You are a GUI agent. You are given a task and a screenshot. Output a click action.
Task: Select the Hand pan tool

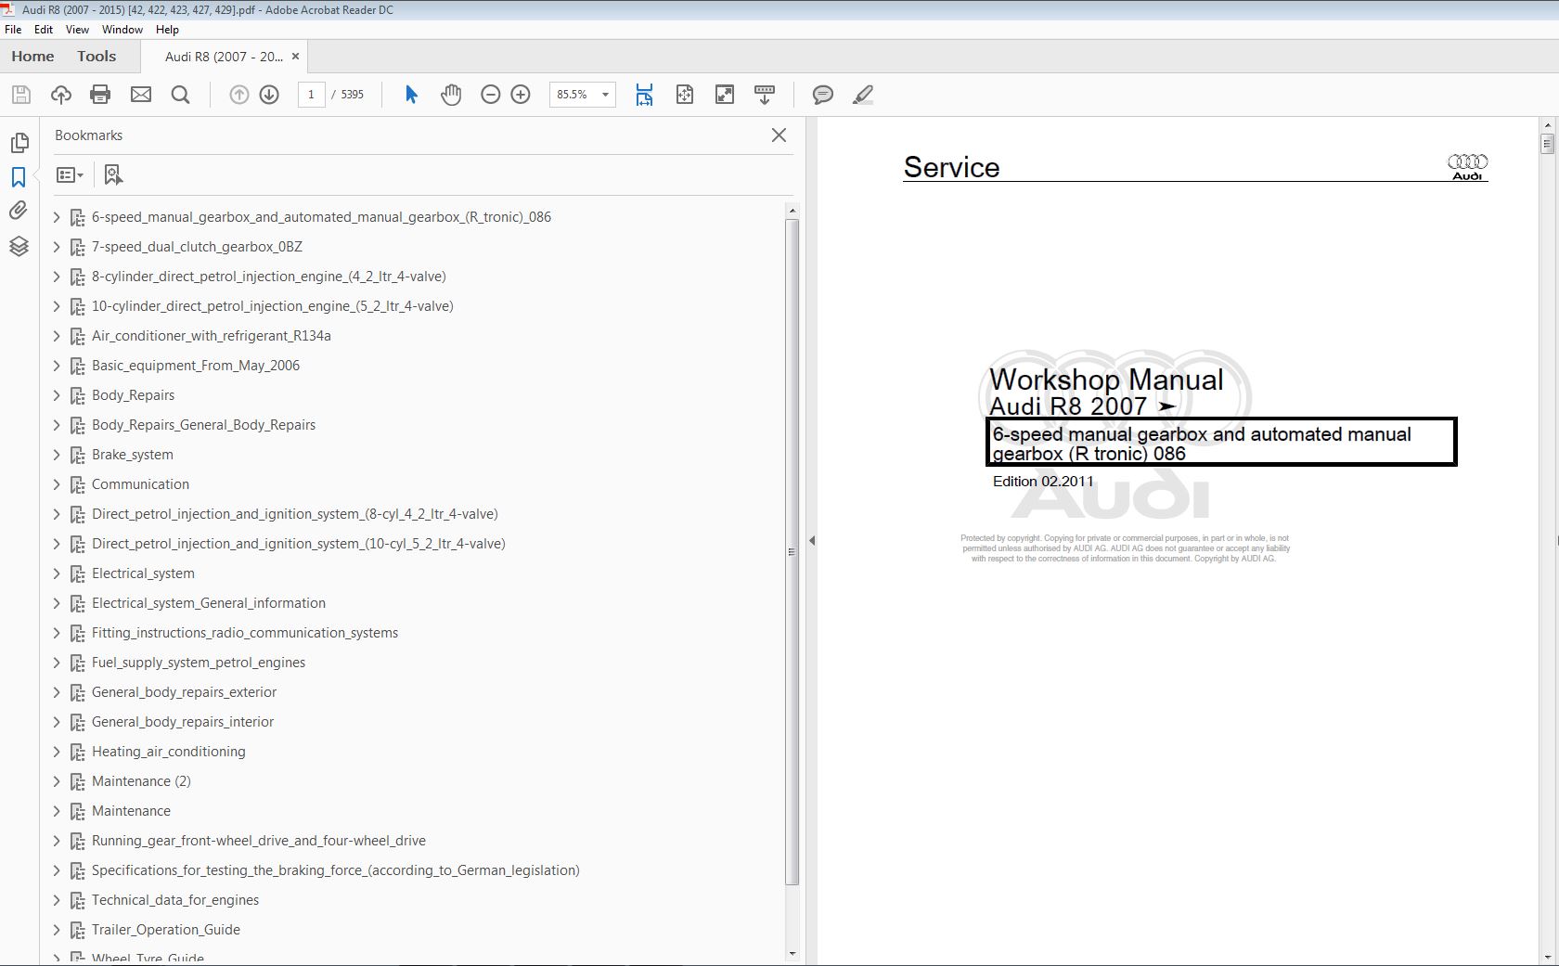coord(451,95)
